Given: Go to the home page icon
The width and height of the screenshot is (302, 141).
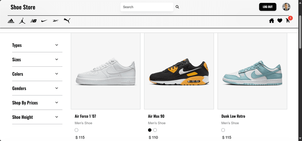Looking at the screenshot, I should tap(272, 20).
